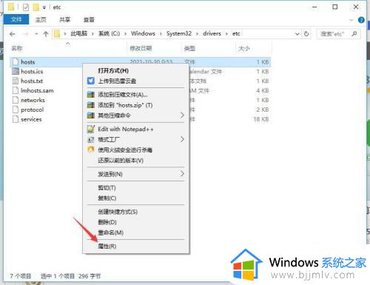Select 系统 (C:) in the address path

tap(109, 33)
